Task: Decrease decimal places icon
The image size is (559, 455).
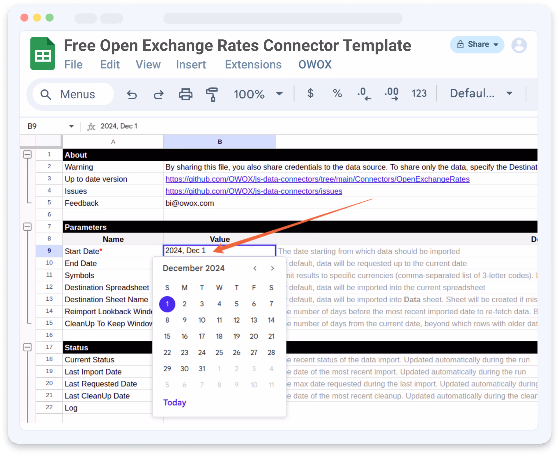Action: (364, 94)
